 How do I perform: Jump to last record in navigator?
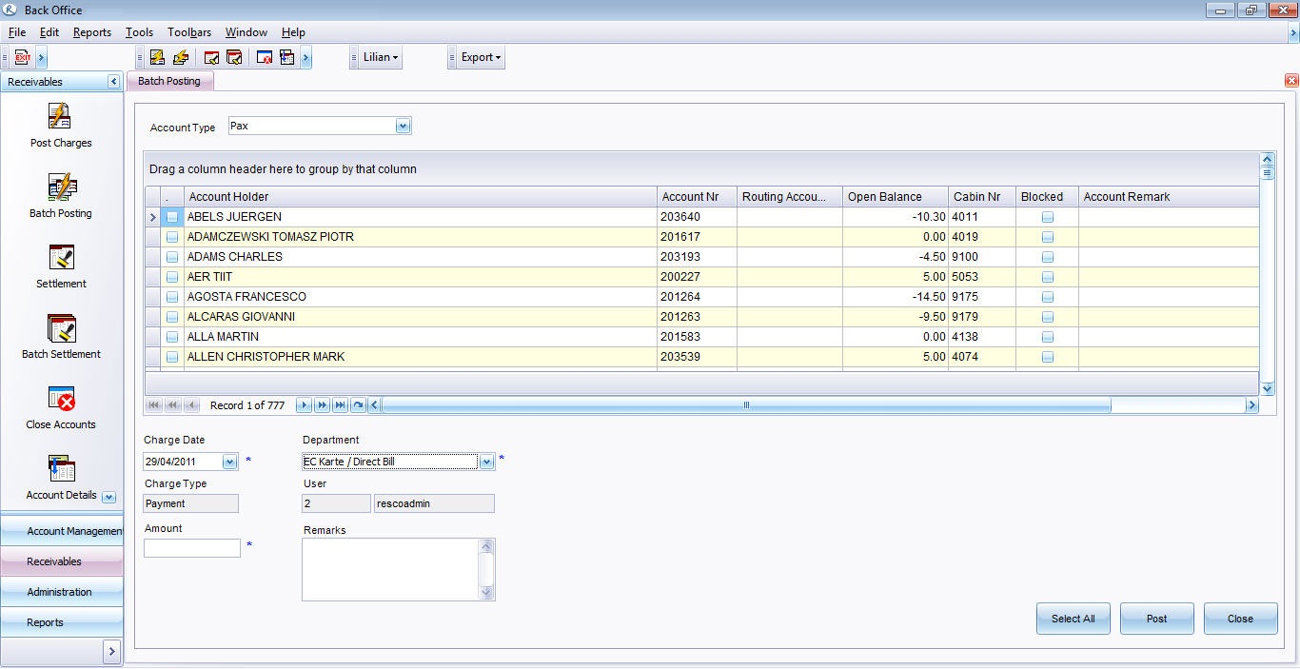[340, 405]
